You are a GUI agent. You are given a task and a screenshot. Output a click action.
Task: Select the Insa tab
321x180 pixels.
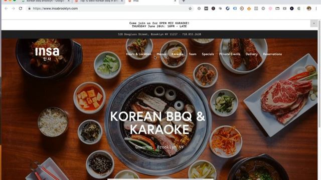[152, 1]
